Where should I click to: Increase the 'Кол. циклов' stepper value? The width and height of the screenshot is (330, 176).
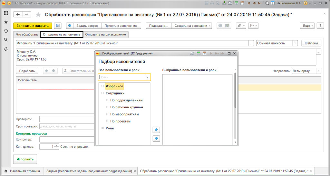point(57,145)
